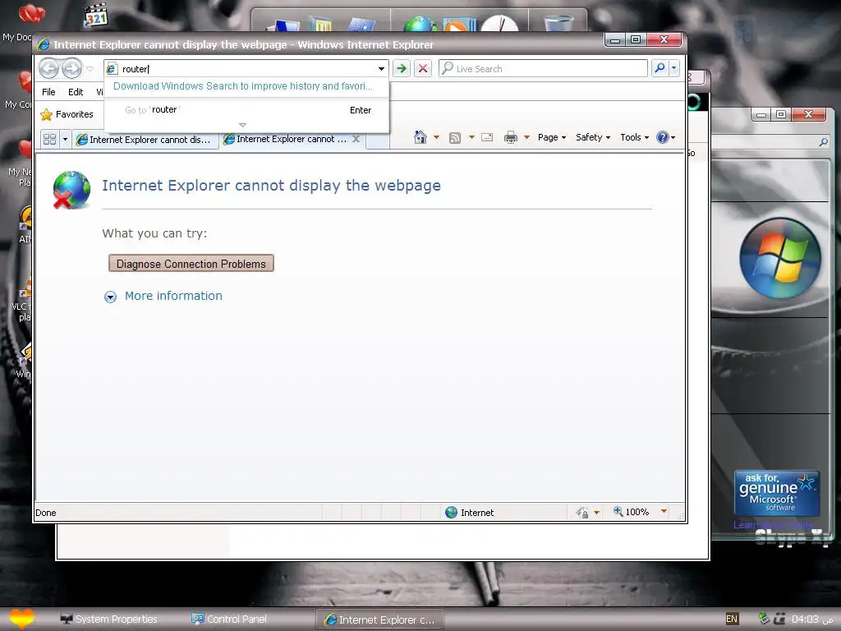
Task: Open a new tab button
Action: [x=378, y=140]
